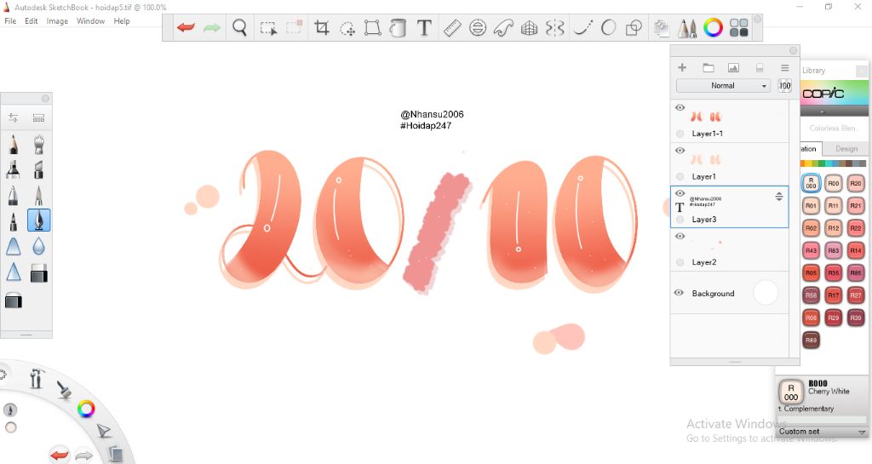This screenshot has width=872, height=464.
Task: Select the Quick Transform tool
Action: click(347, 28)
